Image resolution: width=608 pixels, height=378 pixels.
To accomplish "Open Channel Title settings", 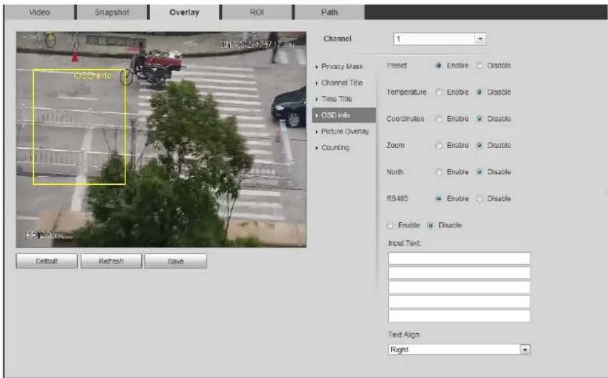I will (x=342, y=82).
